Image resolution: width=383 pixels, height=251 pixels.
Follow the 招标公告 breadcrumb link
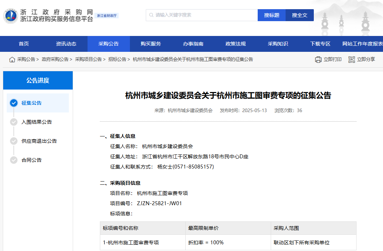117,60
